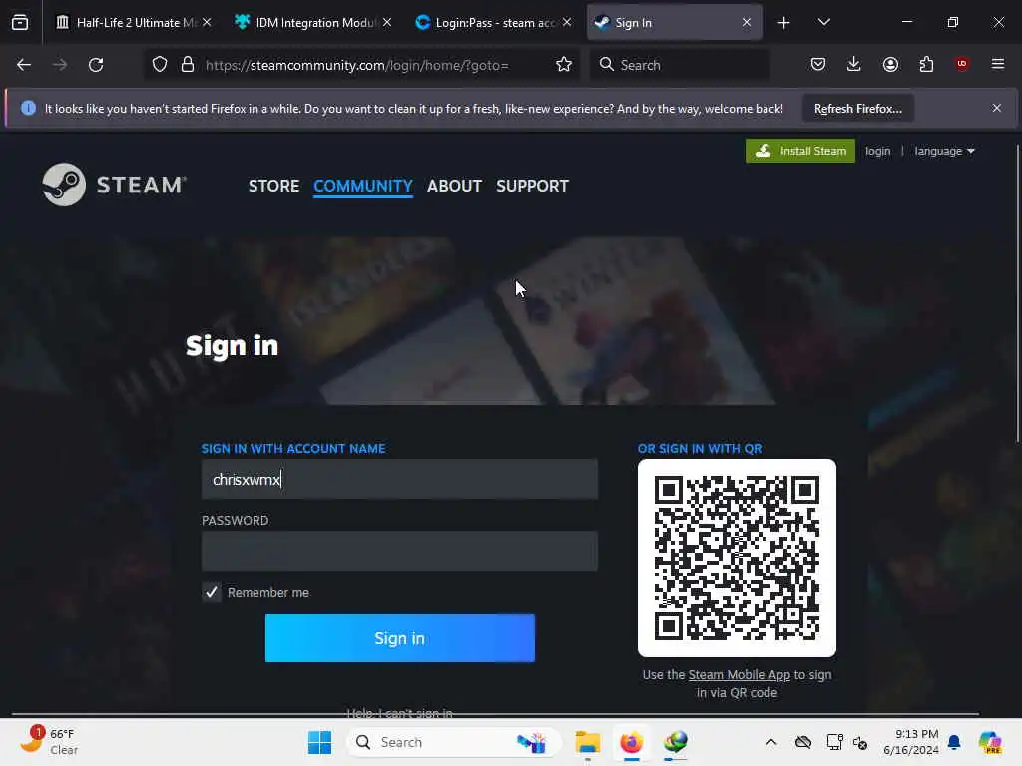Open File Explorer from taskbar
This screenshot has height=766, width=1022.
(587, 742)
